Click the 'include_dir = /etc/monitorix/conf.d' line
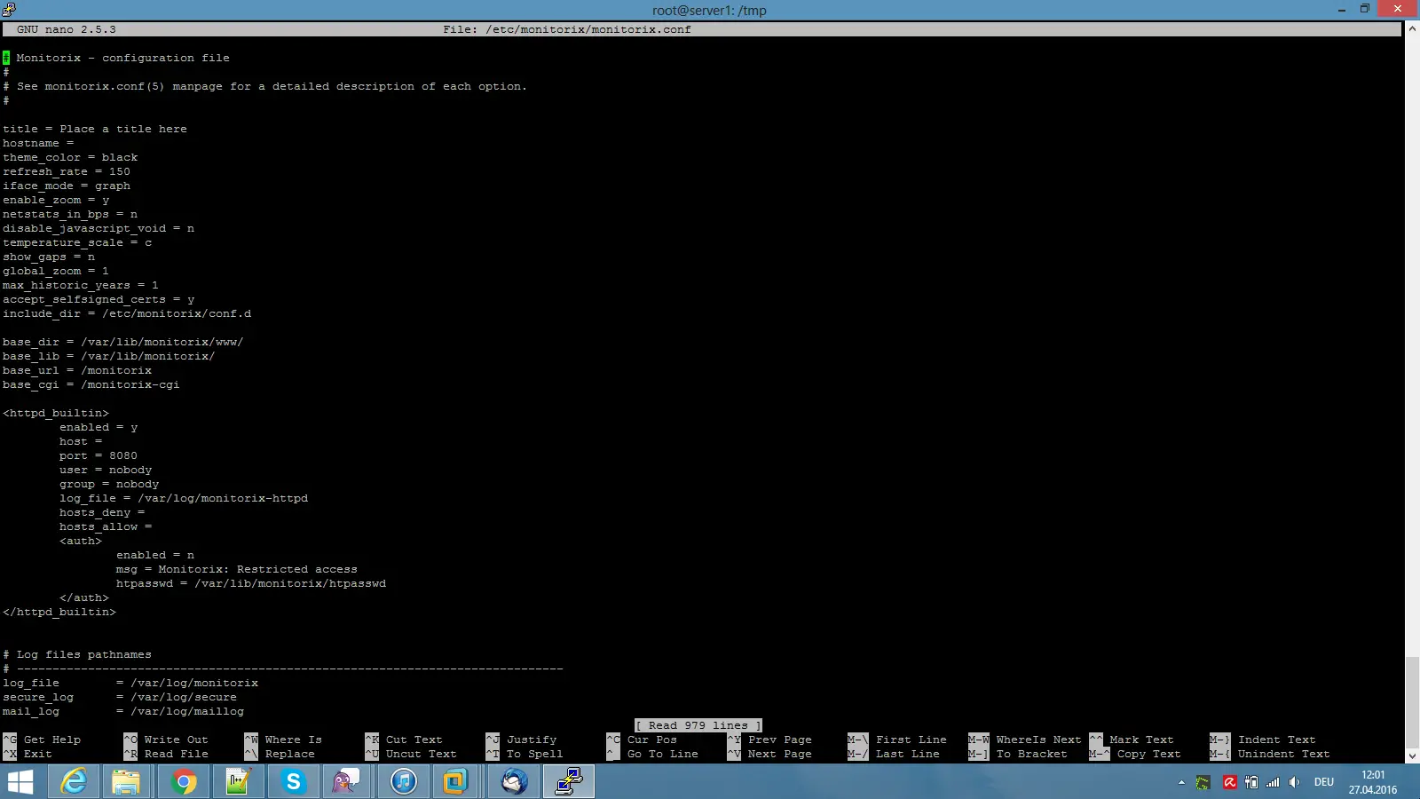Screen dimensions: 1420x799 click(127, 313)
